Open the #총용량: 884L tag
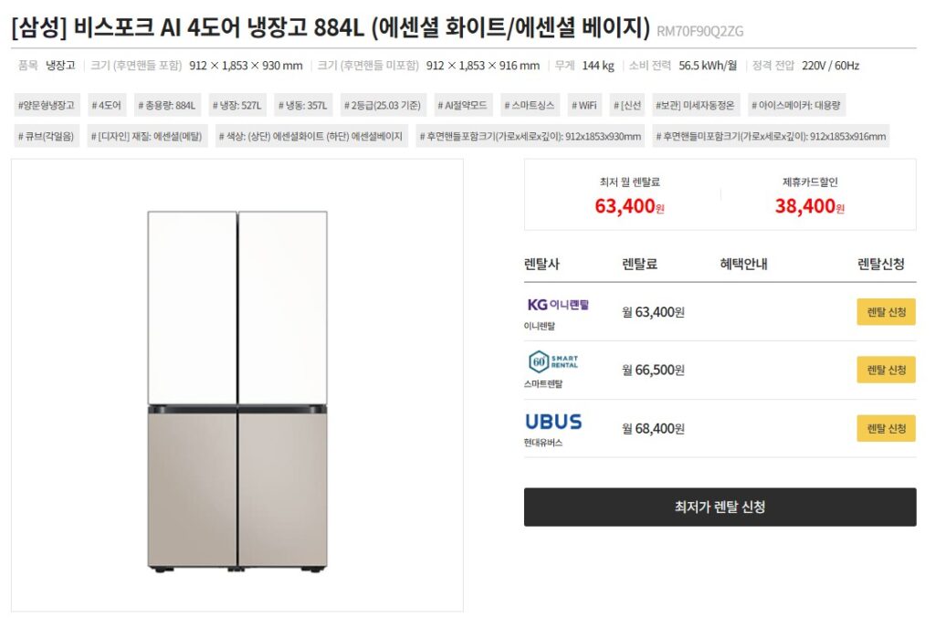The width and height of the screenshot is (935, 627). [x=169, y=105]
